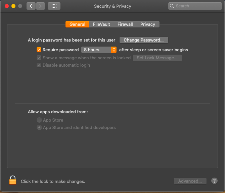Go forward with the right arrow button
This screenshot has width=225, height=193.
pos(41,6)
